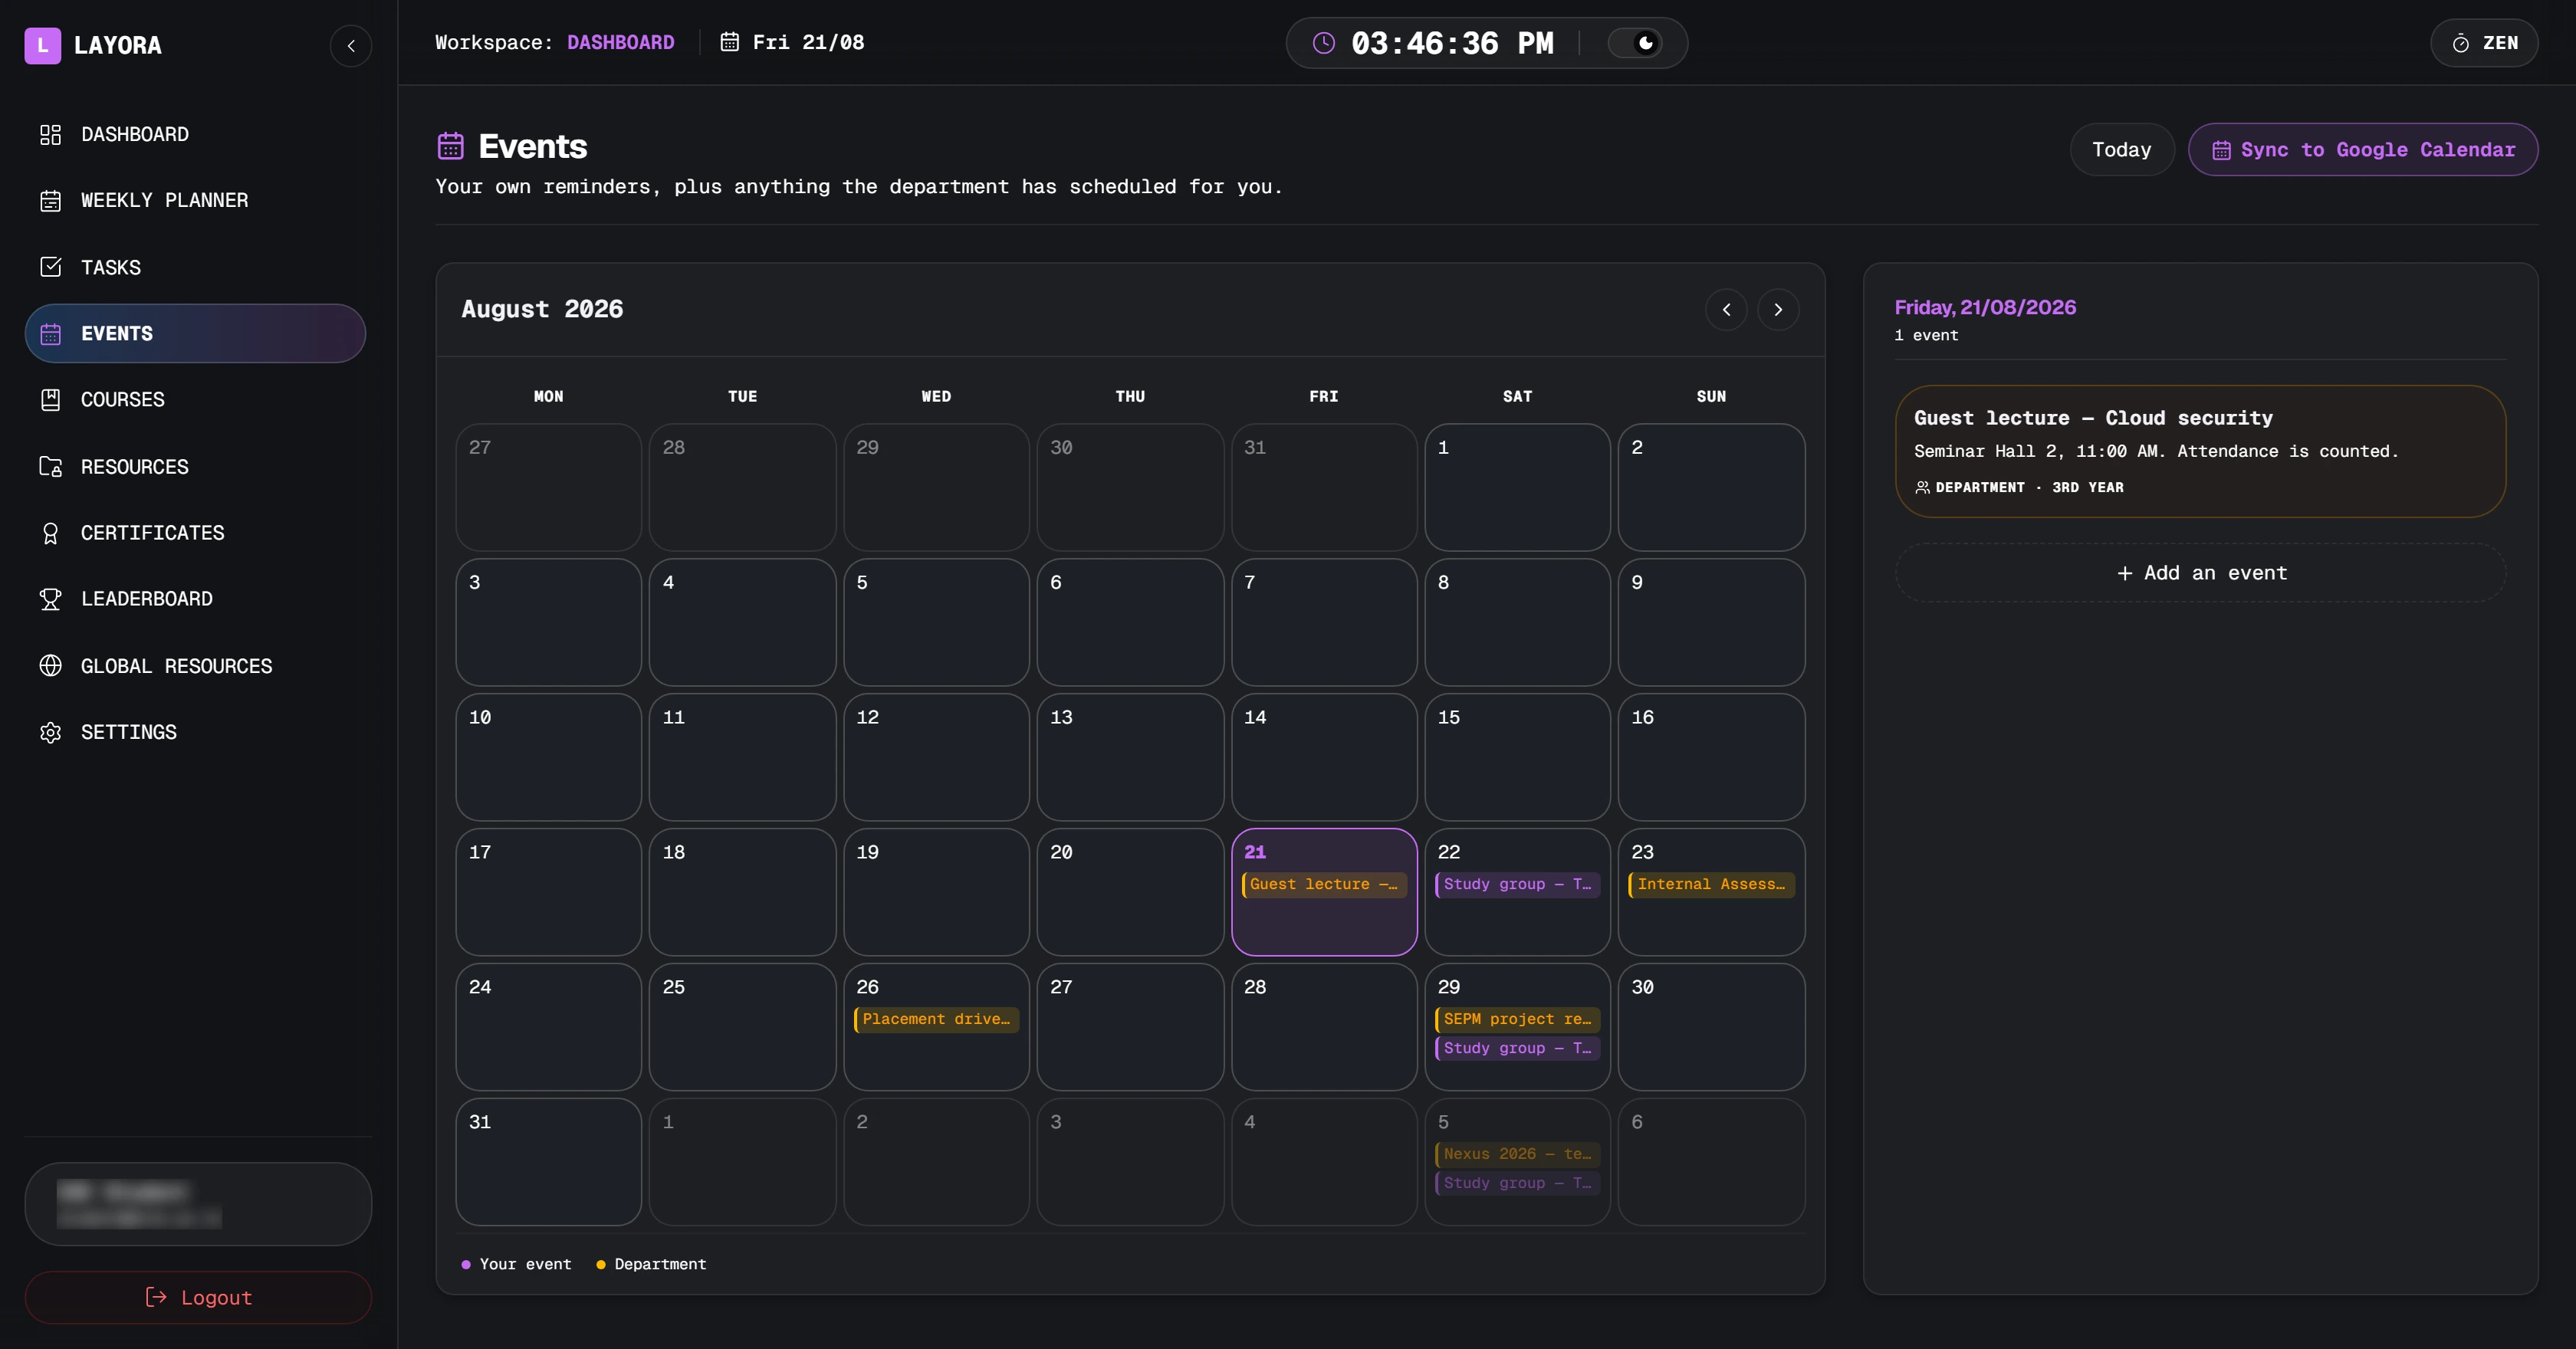Click the Tasks checkmark icon
Screen dimensions: 2576x1349
tap(50, 267)
